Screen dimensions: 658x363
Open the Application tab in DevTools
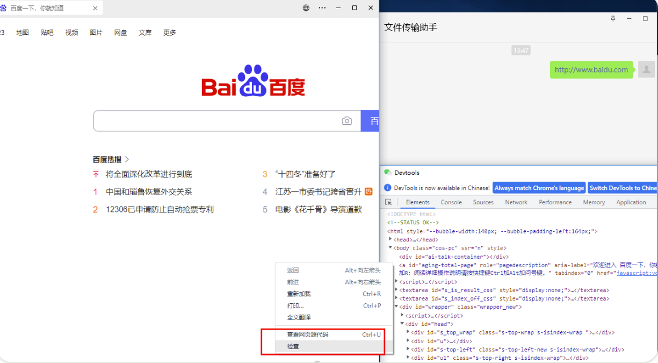point(631,202)
